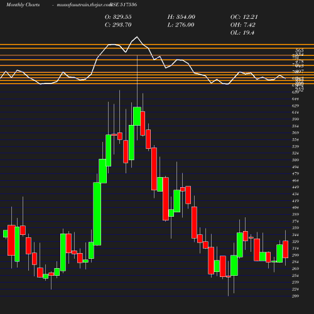
Task: Click price axis label "404"
Action: coord(295,208)
